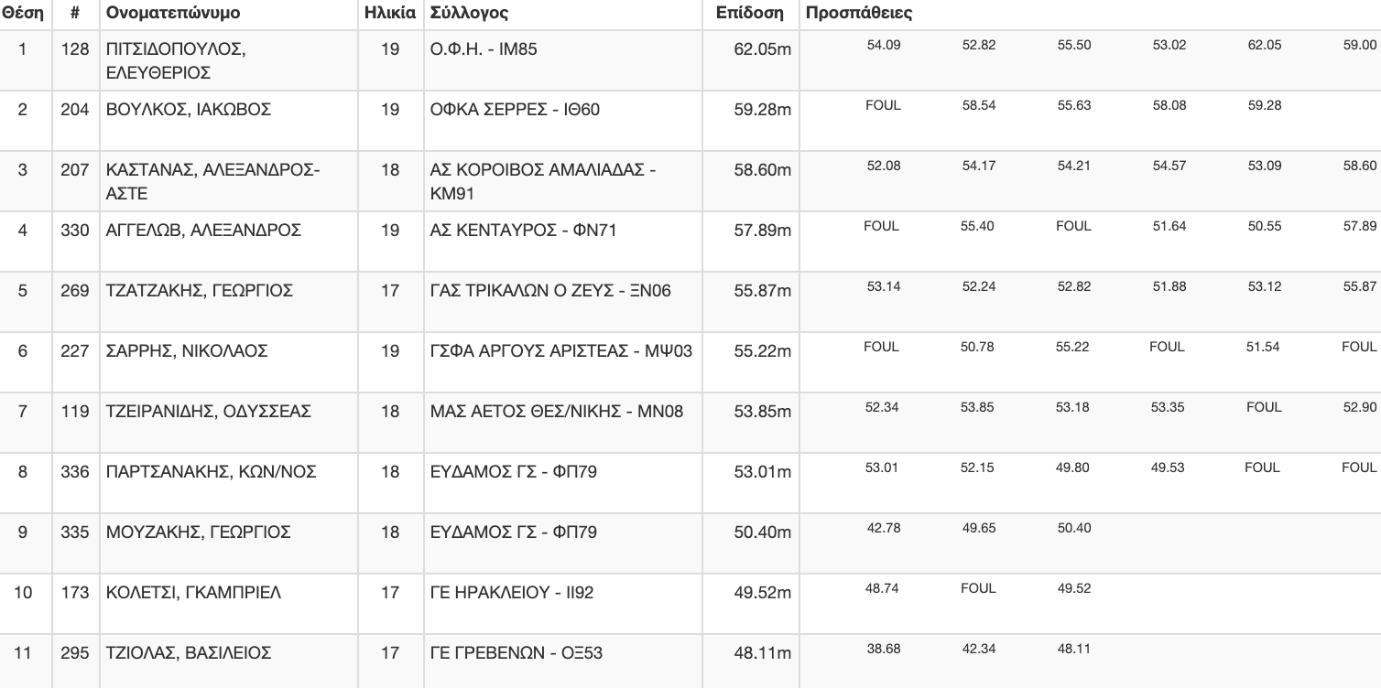The width and height of the screenshot is (1381, 688).
Task: Click the Προσπάθειες column header
Action: [x=858, y=14]
